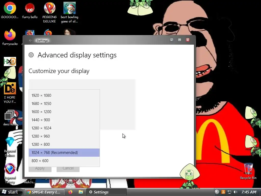
Task: Click the Firefox icon in the taskbar
Action: (70, 192)
